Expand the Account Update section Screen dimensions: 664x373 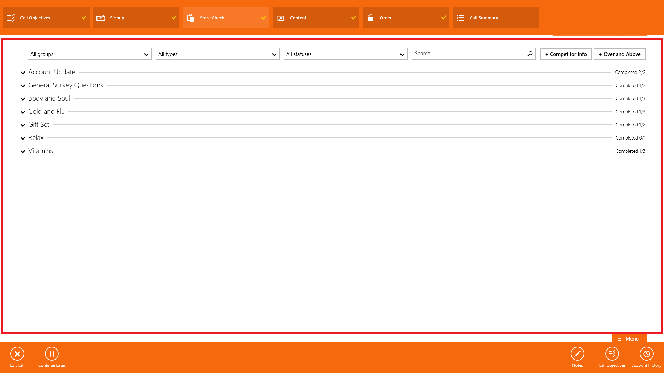[x=23, y=73]
